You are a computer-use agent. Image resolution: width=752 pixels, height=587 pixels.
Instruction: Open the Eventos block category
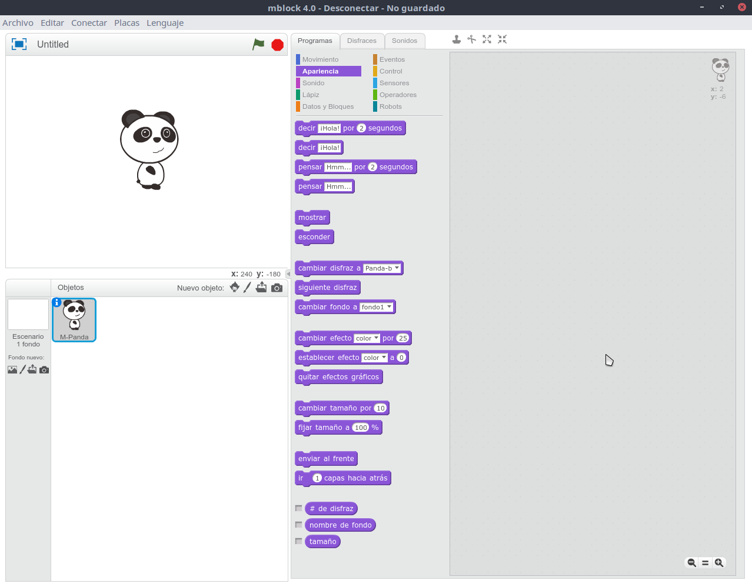392,59
